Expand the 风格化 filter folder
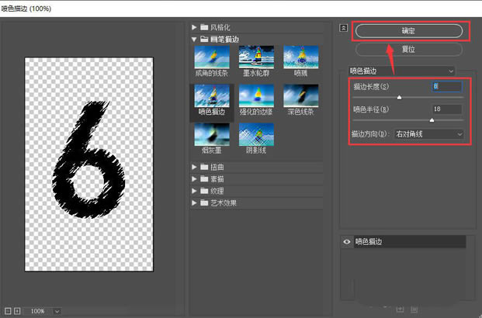The width and height of the screenshot is (482, 318). tap(194, 27)
